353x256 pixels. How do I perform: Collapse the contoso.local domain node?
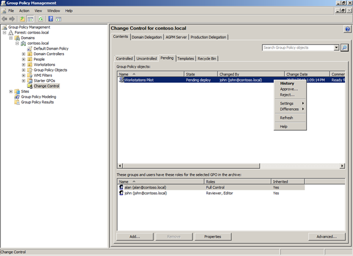(17, 43)
